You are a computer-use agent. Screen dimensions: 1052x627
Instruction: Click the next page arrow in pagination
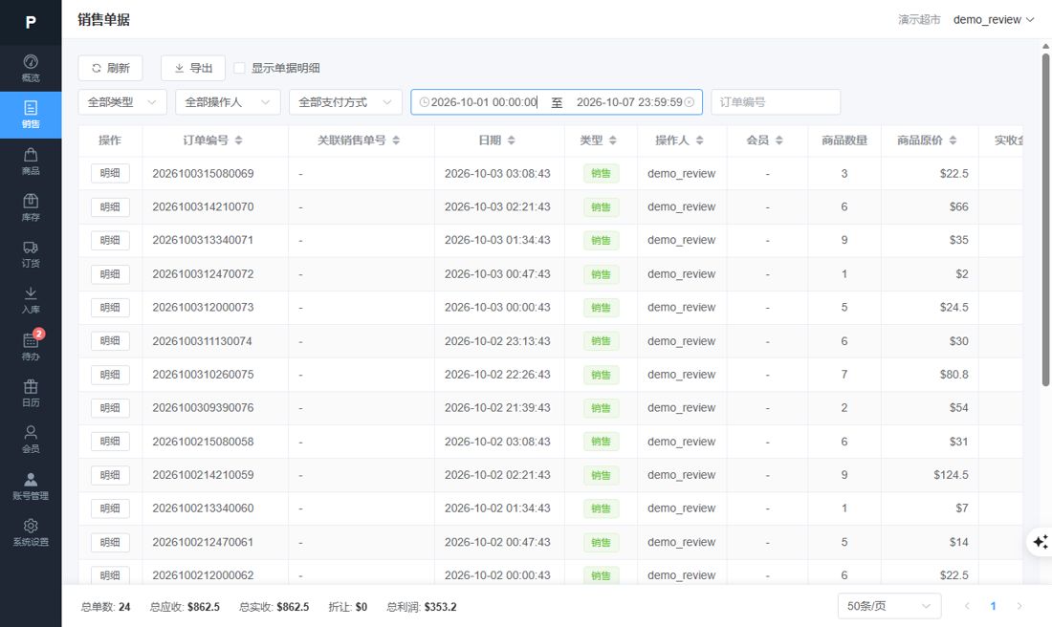pyautogui.click(x=1019, y=606)
